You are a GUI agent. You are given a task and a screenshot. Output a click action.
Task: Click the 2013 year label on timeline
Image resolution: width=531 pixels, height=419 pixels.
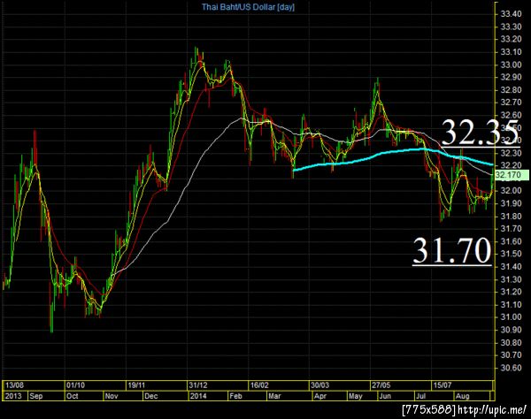coord(13,396)
